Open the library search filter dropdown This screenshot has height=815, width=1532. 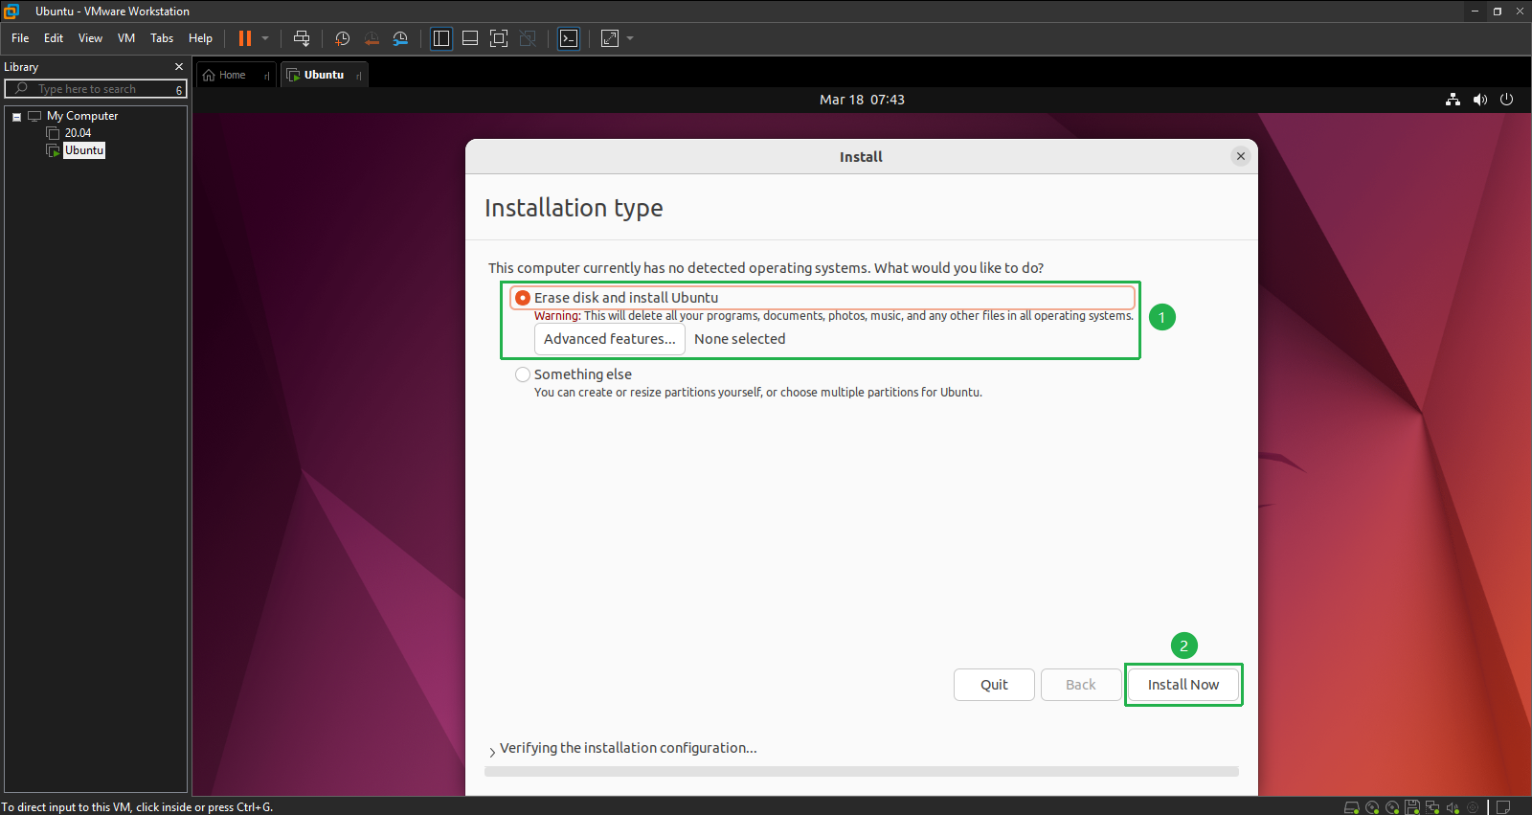(x=179, y=89)
